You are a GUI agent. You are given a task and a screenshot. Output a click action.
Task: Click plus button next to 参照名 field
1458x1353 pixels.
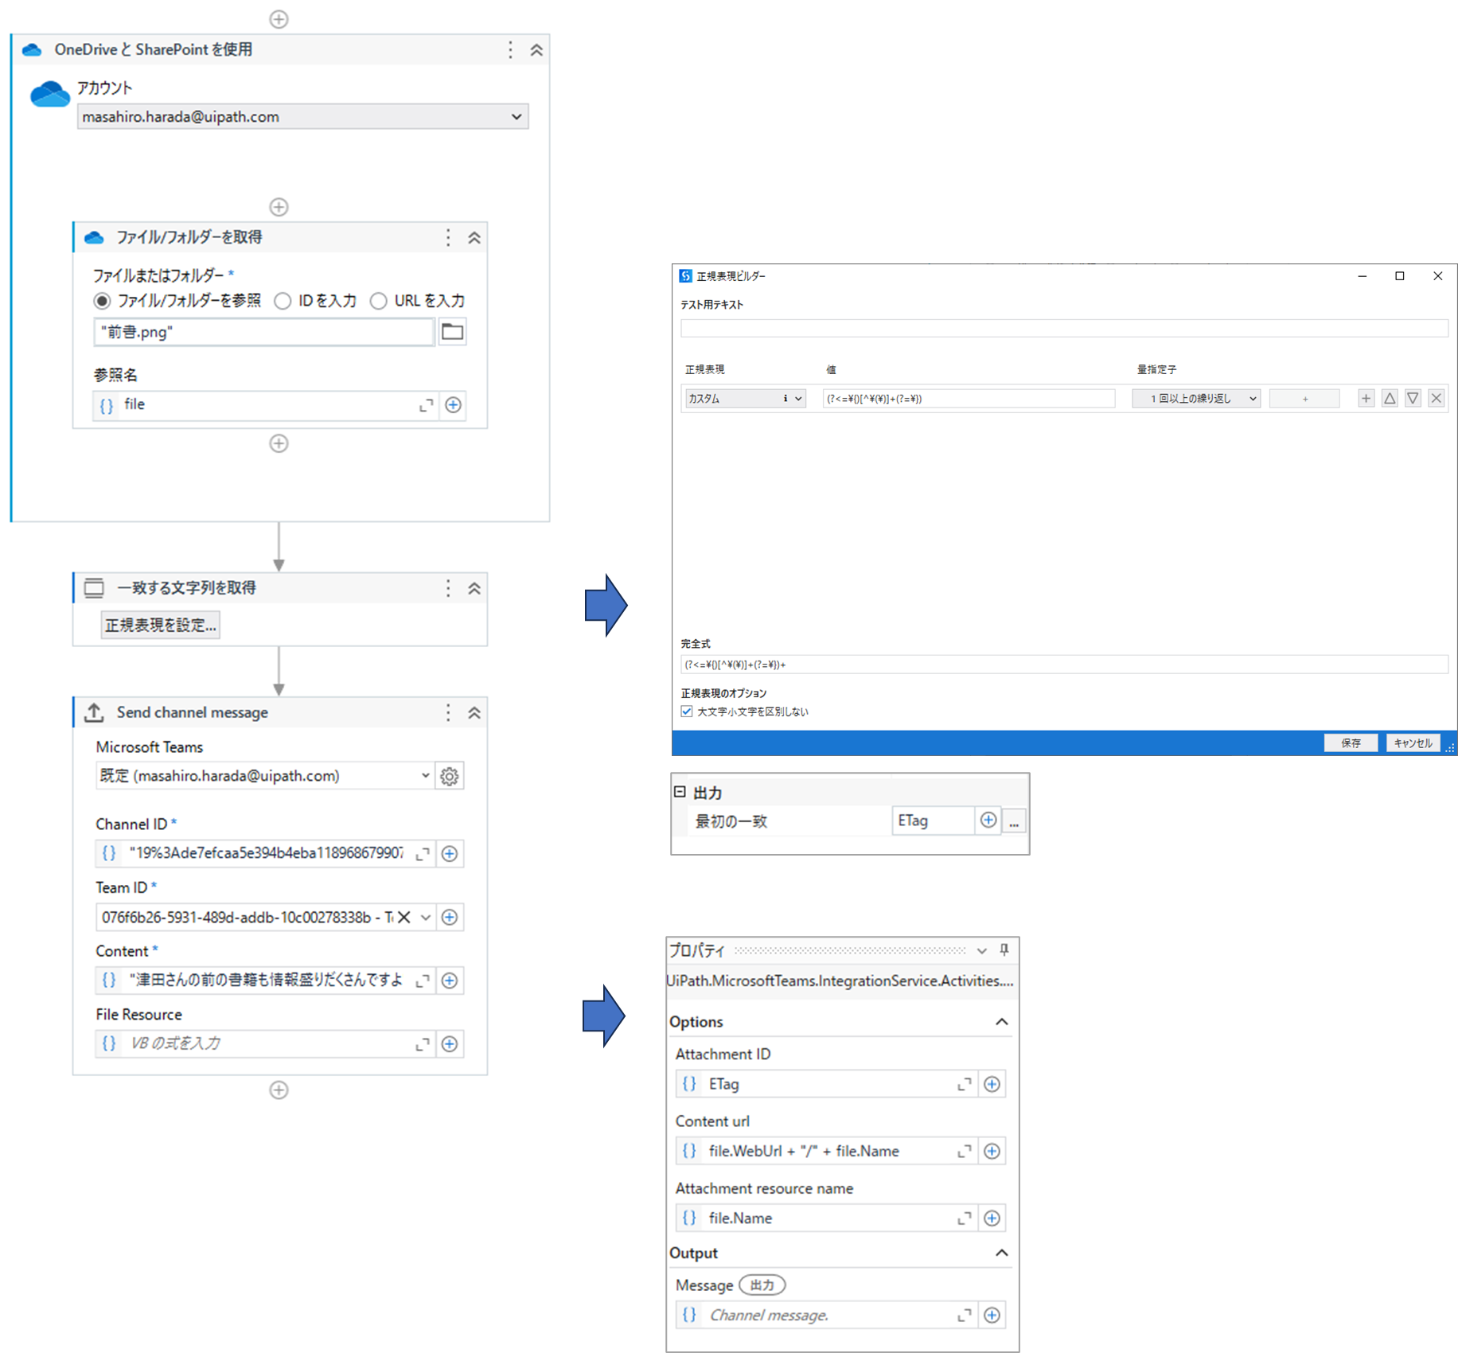point(453,405)
